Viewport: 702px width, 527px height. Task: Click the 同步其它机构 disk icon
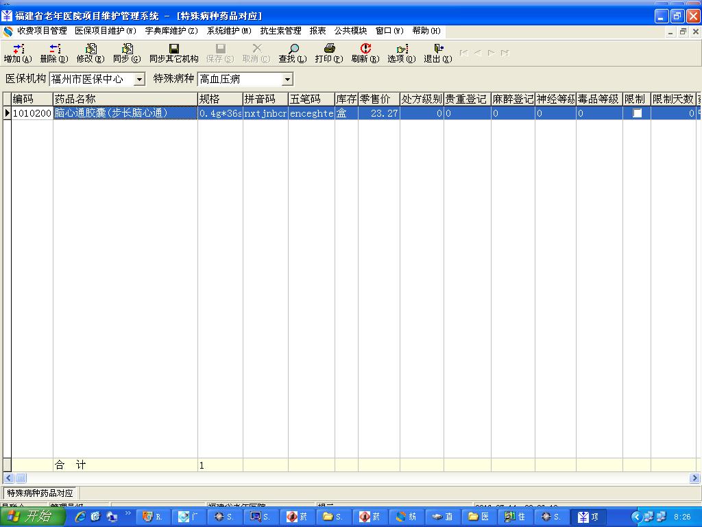[174, 49]
